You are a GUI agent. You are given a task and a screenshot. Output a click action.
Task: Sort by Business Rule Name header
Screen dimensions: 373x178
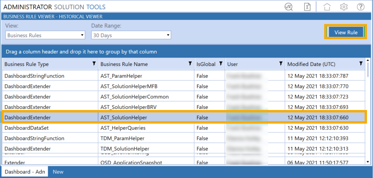tap(124, 64)
